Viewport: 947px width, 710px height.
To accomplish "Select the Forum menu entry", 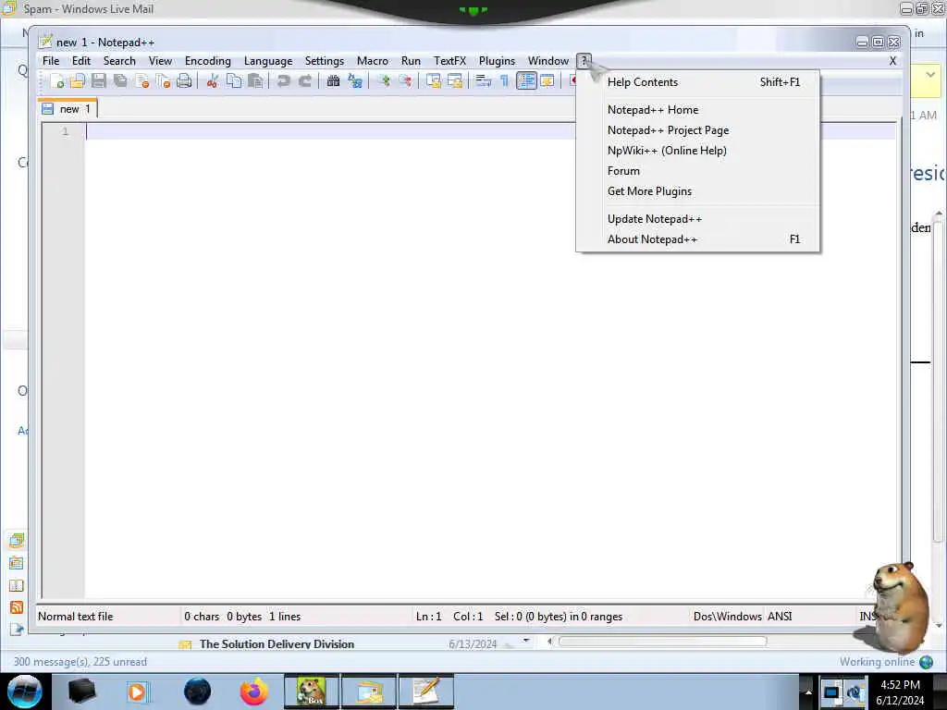I will pyautogui.click(x=697, y=171).
